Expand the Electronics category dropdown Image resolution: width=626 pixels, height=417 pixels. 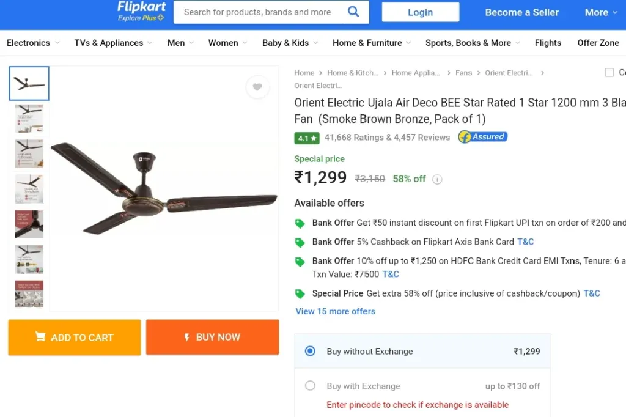(x=33, y=43)
